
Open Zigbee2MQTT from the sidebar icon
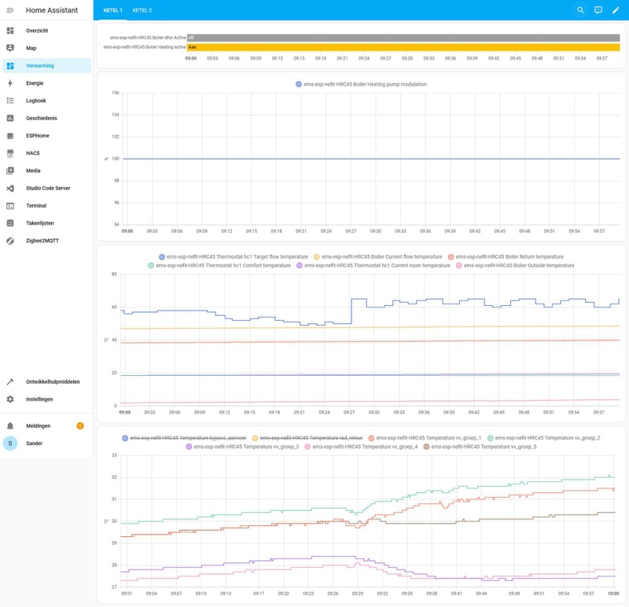tap(10, 241)
